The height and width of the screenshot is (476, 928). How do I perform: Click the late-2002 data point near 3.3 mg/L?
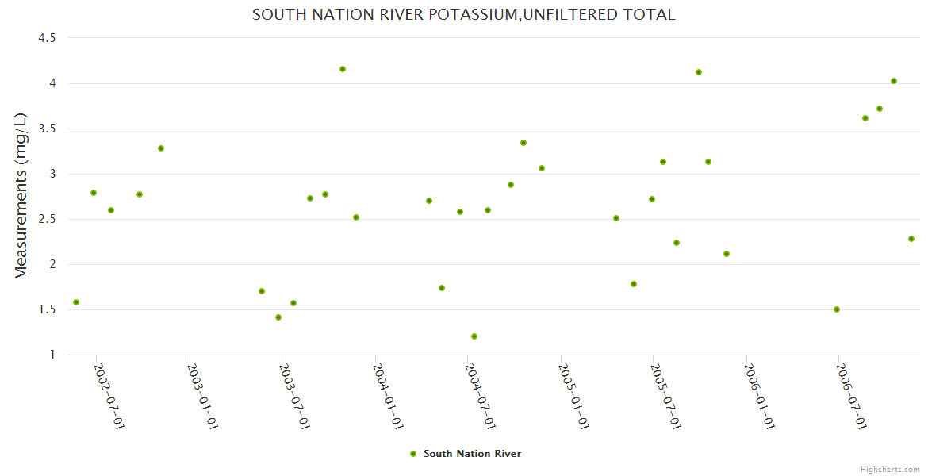point(161,148)
